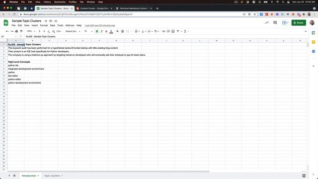Open the font family dropdown
Image resolution: width=318 pixels, height=179 pixels.
tap(73, 31)
